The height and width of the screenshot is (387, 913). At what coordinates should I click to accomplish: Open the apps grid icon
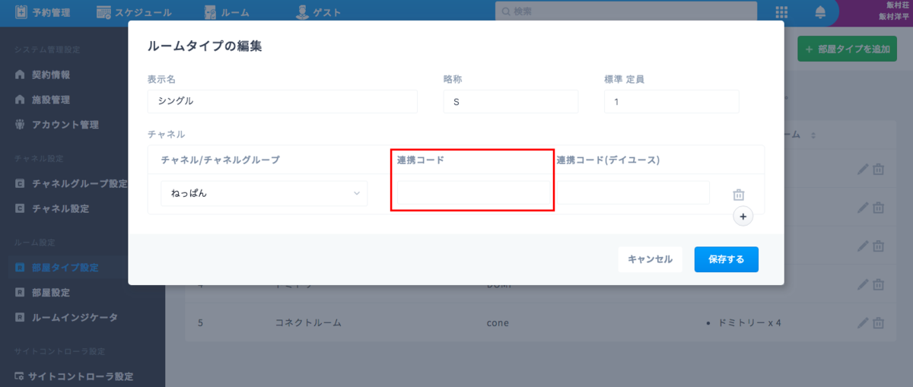(x=781, y=12)
